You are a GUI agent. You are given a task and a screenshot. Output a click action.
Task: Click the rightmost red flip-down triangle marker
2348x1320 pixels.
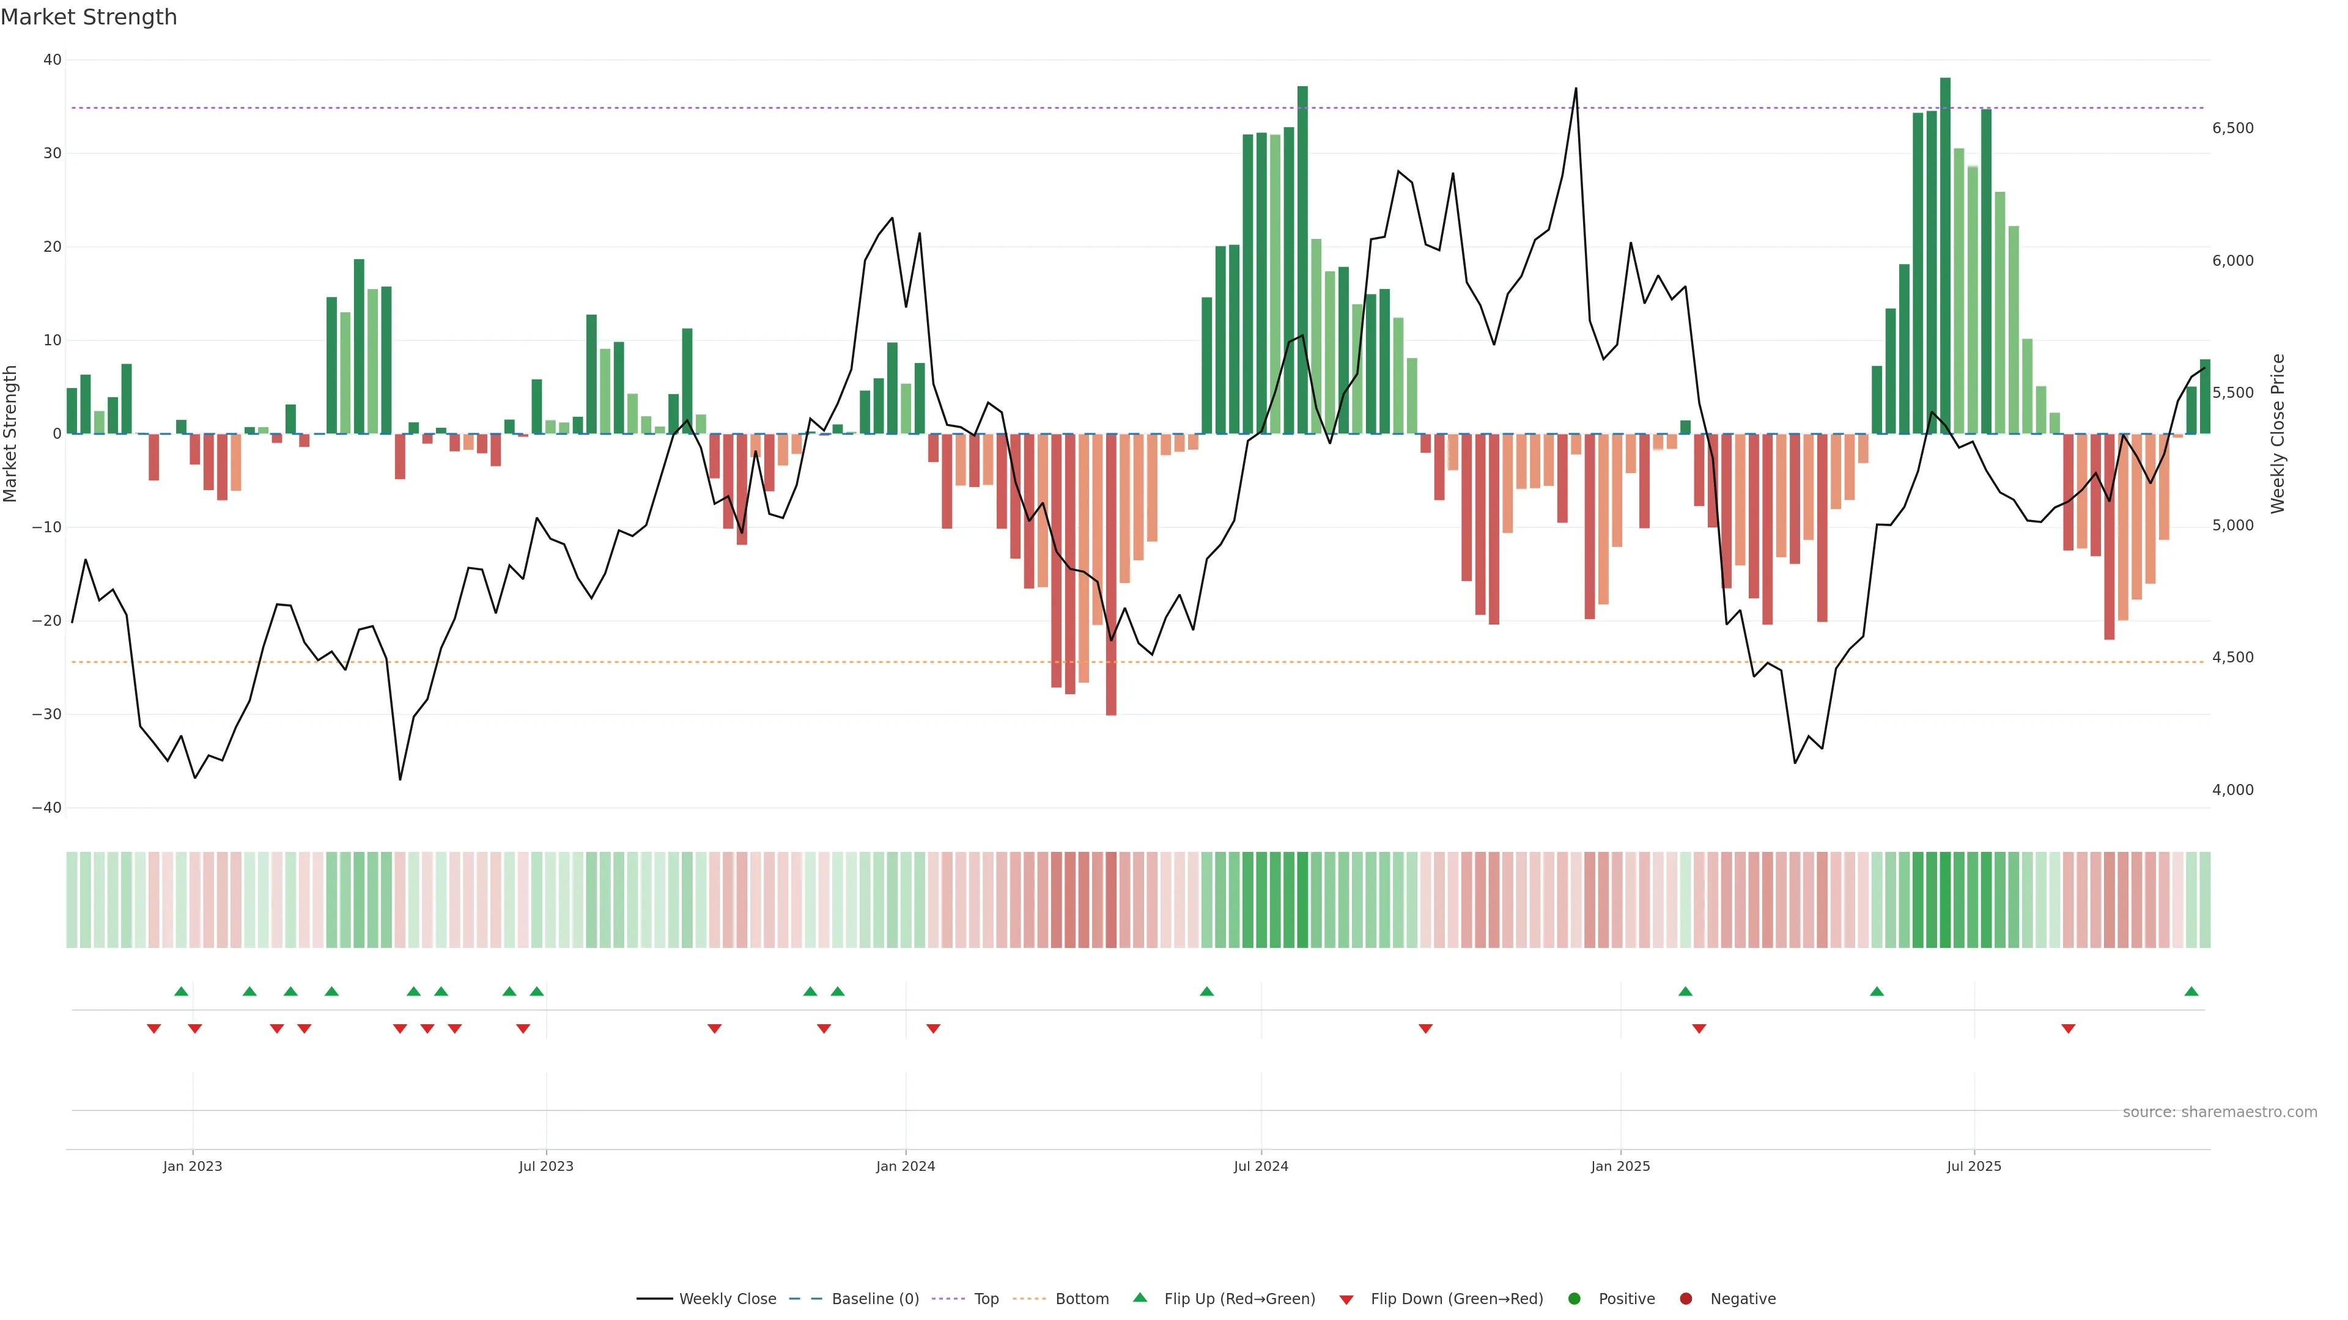2068,1028
